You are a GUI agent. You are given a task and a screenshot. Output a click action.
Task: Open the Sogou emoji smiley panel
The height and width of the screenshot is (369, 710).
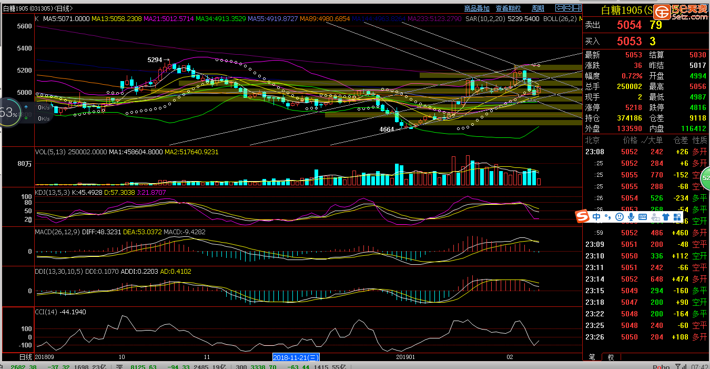[620, 216]
